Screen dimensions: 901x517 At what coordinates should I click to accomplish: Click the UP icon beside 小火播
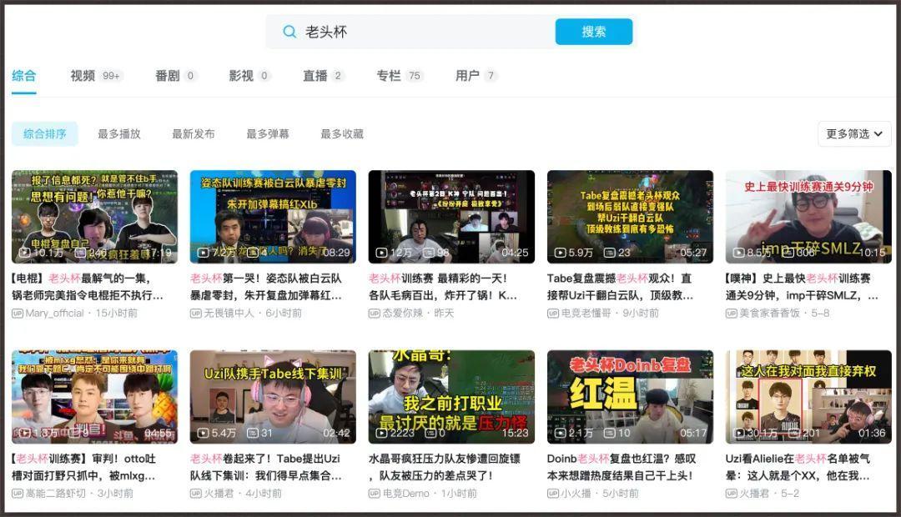[x=553, y=494]
